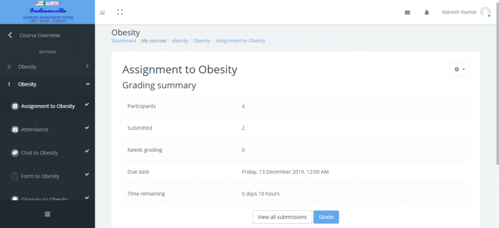
Task: Toggle completion check for Attendance
Action: point(87,128)
